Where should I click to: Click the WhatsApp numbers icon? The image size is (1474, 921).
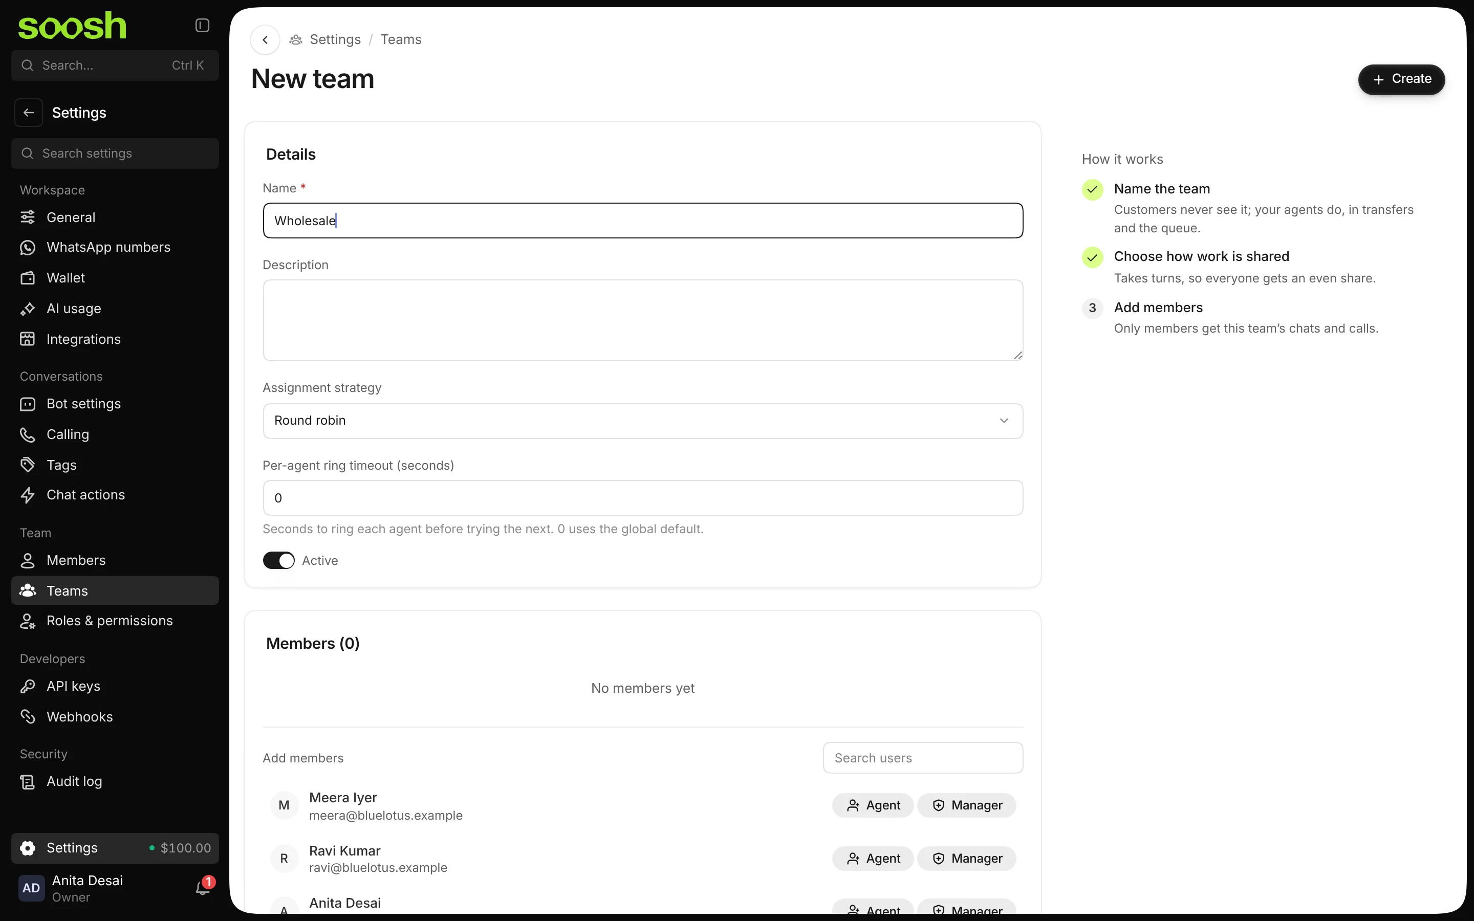[x=28, y=247]
